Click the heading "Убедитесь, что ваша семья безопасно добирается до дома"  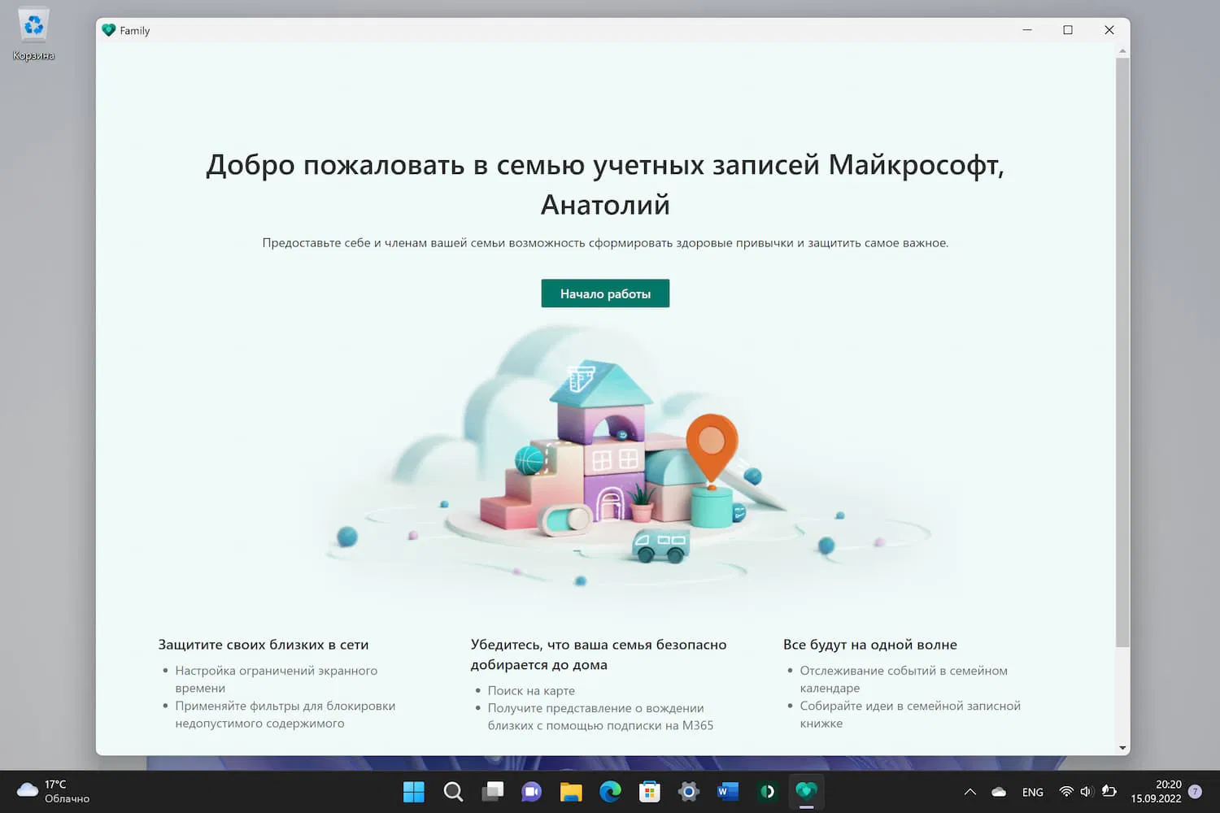point(599,654)
